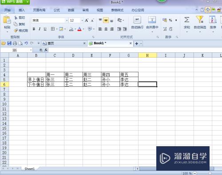The image size is (222, 175).
Task: Switch to the Insert (插入) ribbon tab
Action: point(22,10)
